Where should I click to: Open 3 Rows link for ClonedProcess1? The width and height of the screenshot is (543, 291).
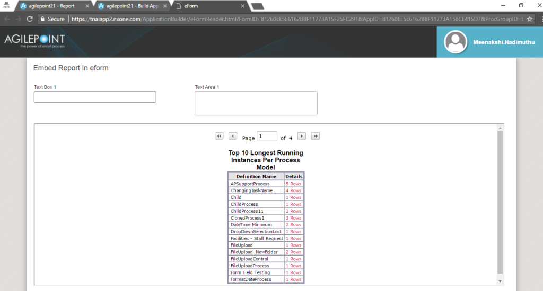click(x=294, y=218)
